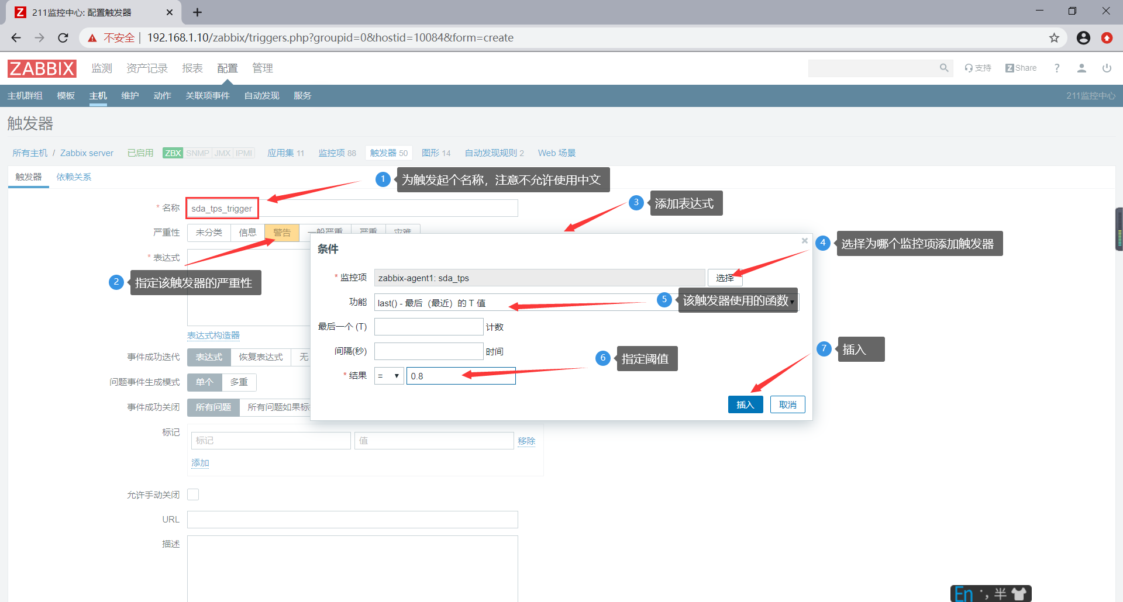Select severity 未分类

(x=209, y=233)
